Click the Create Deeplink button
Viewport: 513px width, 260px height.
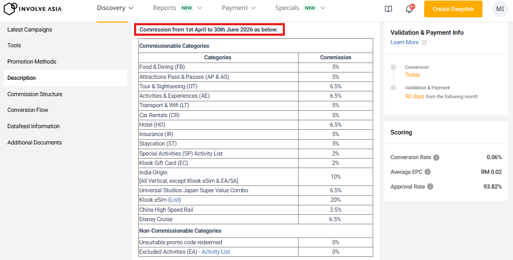tap(453, 9)
